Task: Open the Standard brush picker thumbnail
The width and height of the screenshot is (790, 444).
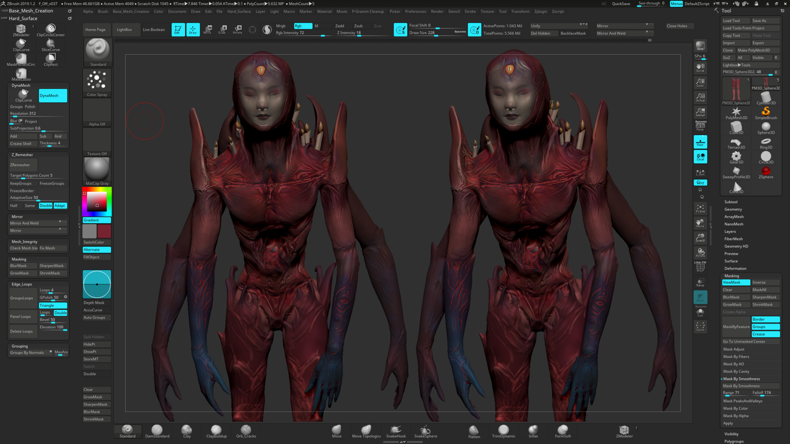Action: (97, 52)
